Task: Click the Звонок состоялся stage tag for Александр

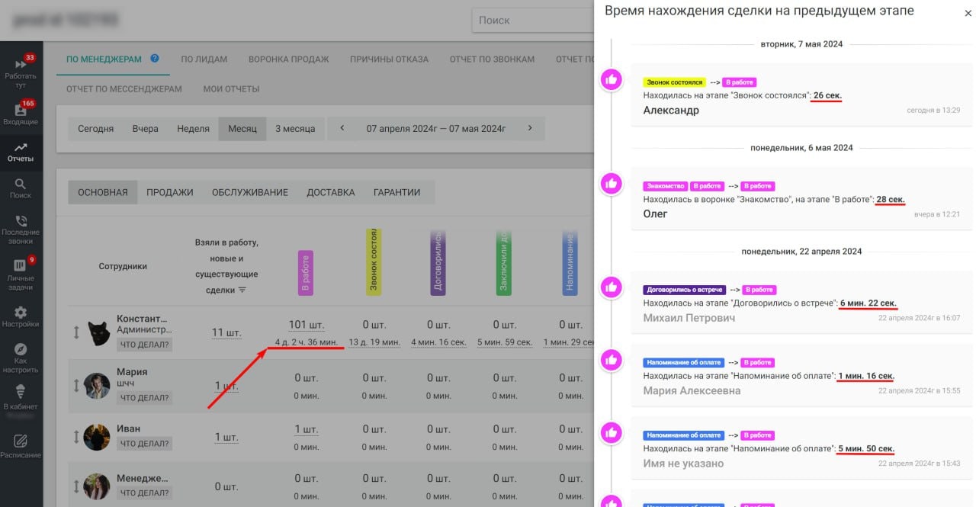Action: click(x=675, y=82)
